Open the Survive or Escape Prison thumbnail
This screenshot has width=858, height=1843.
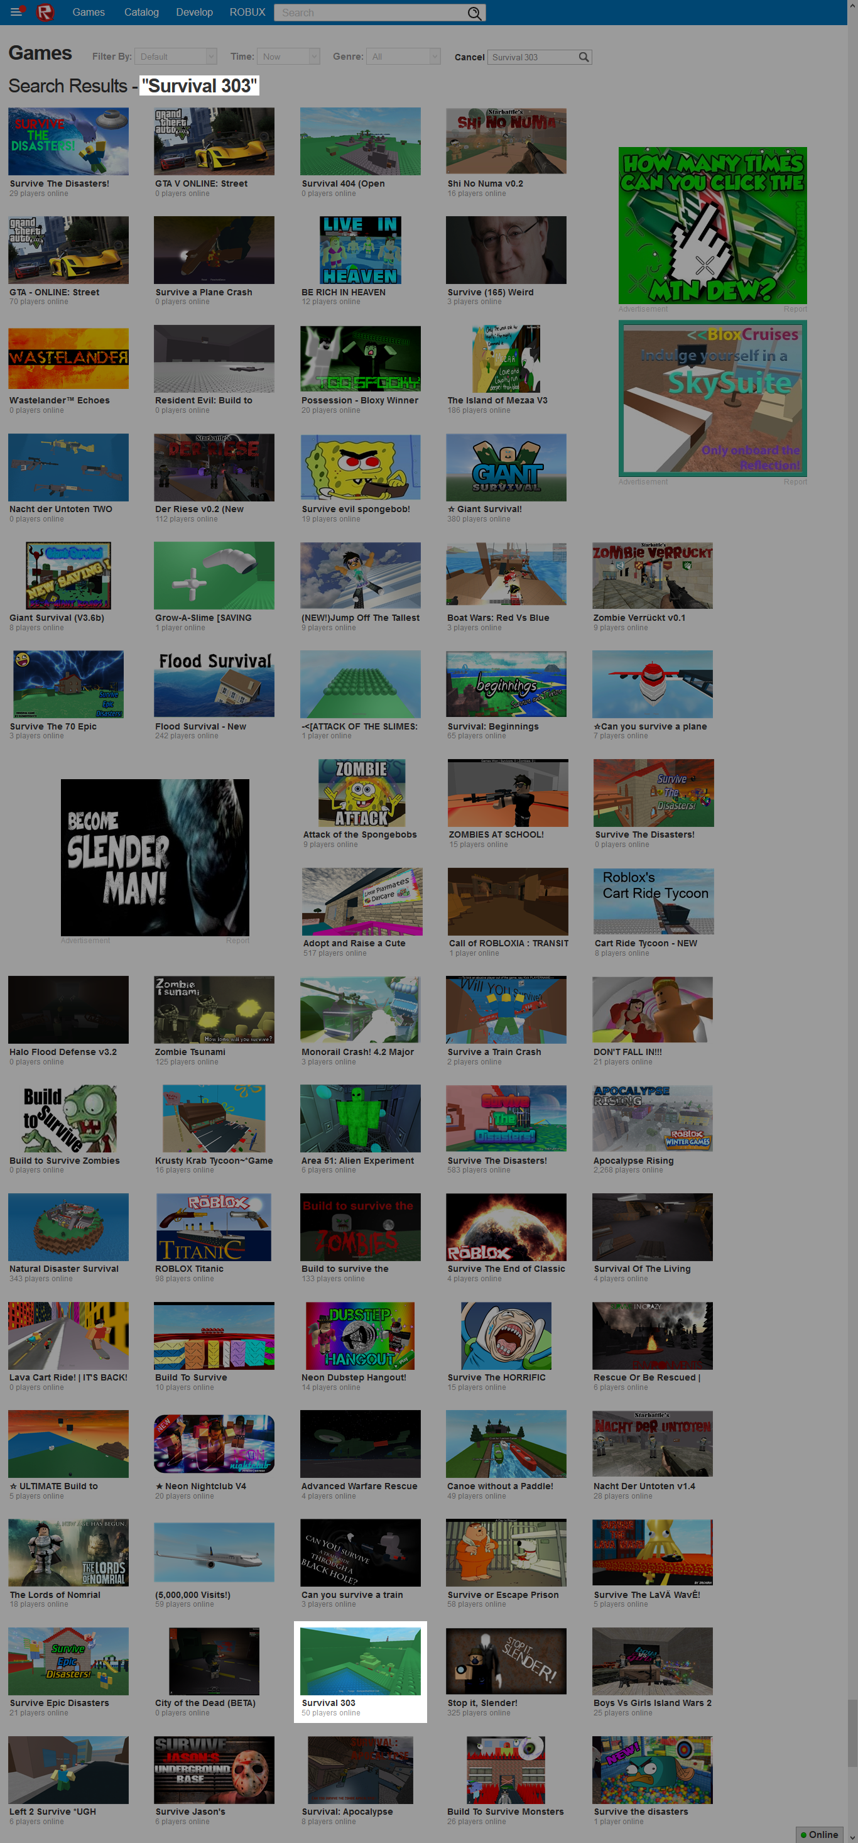pos(506,1552)
